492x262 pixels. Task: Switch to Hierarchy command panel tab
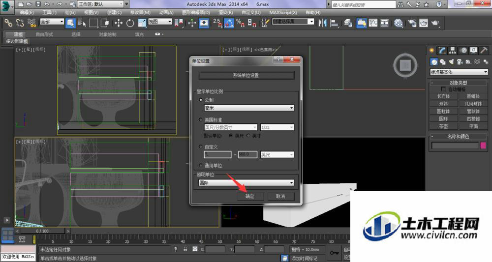pos(453,51)
